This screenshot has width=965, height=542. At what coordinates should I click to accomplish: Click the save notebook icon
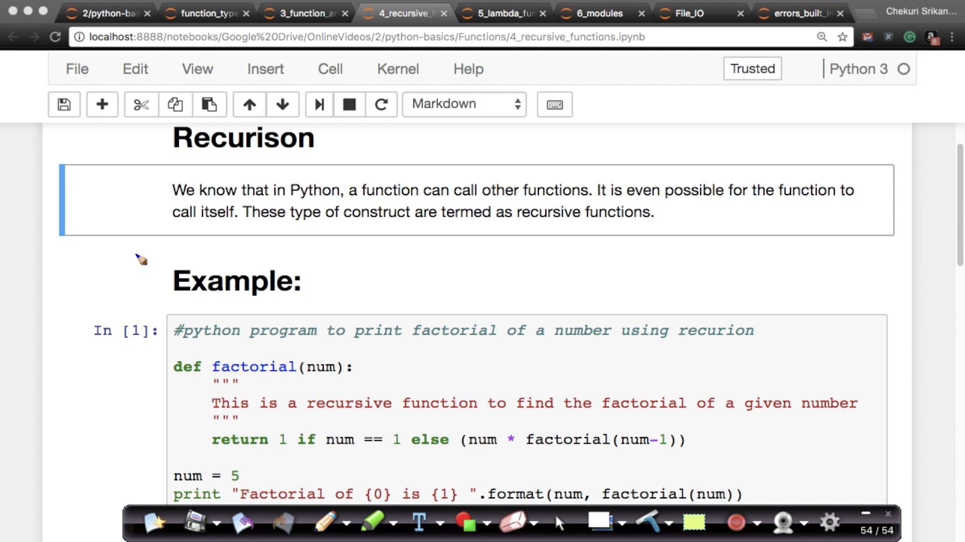[64, 104]
